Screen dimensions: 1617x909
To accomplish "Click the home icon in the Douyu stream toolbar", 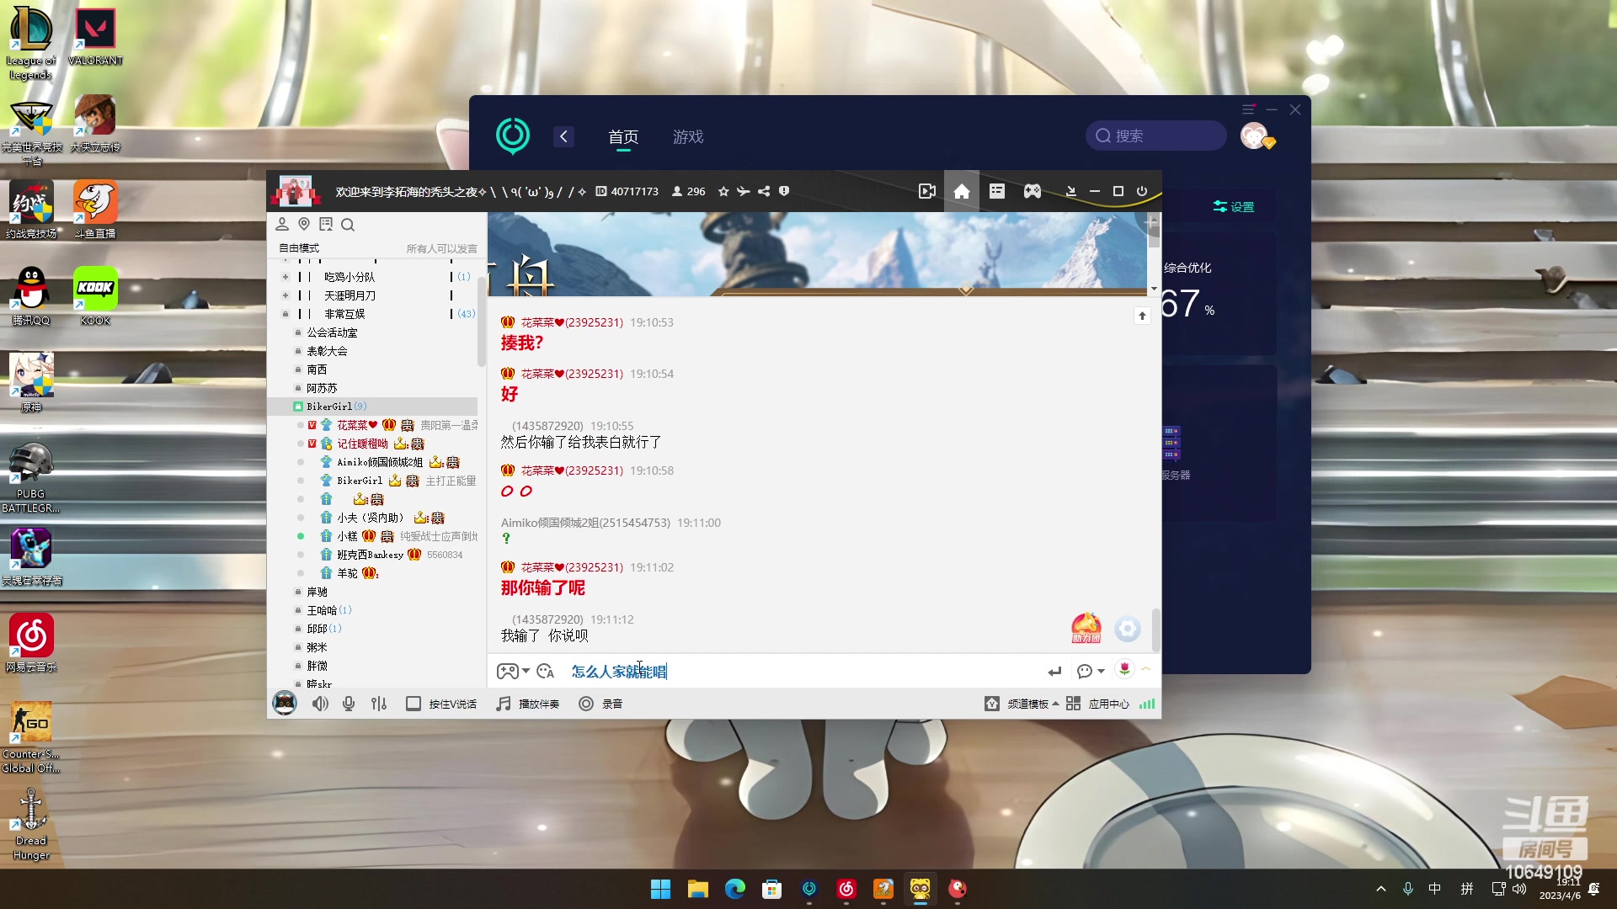I will pyautogui.click(x=961, y=191).
